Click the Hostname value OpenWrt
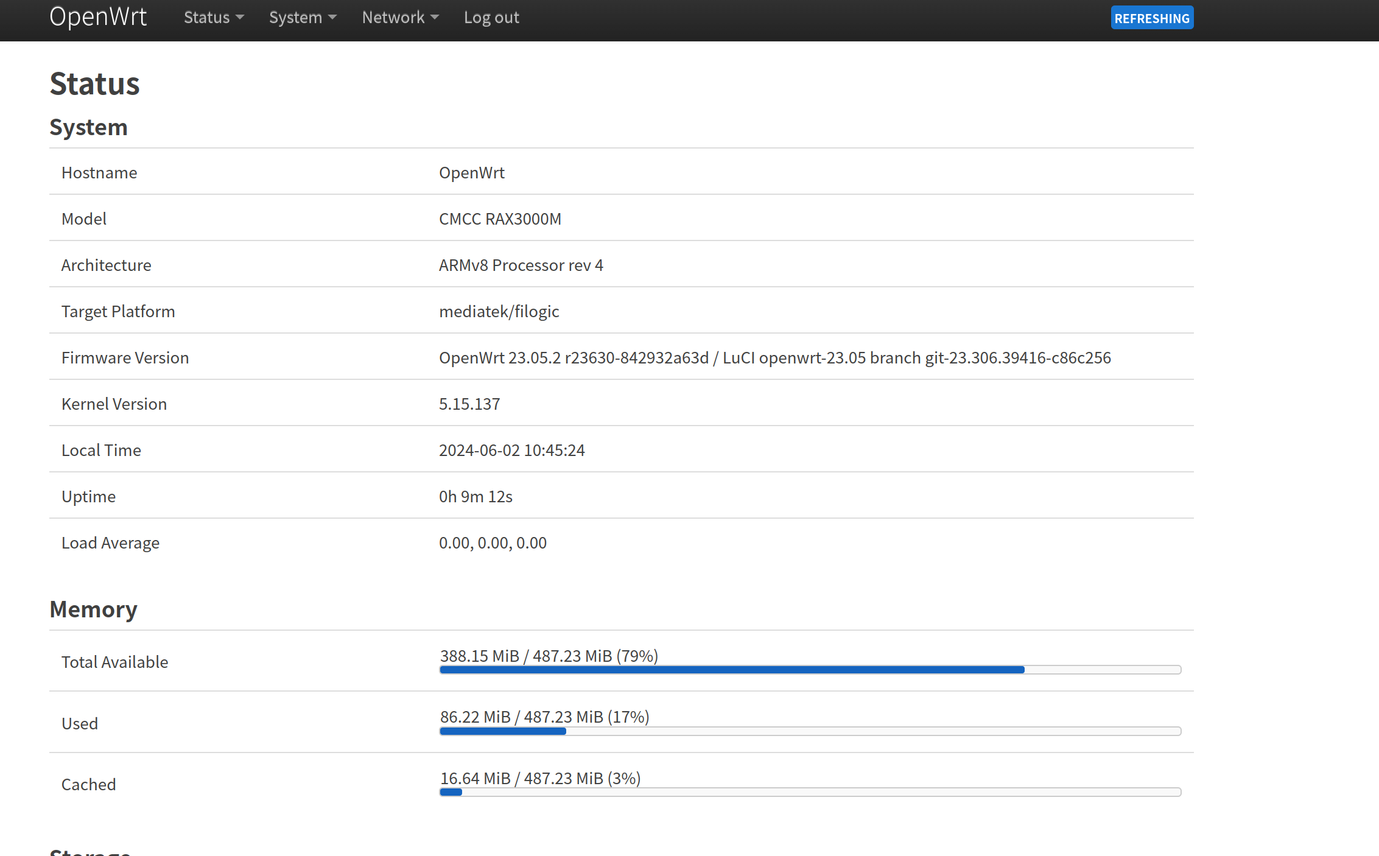This screenshot has width=1379, height=856. coord(471,173)
